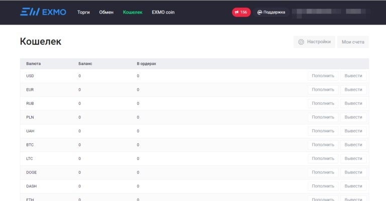Withdraw DOGE with Вывести

click(353, 172)
